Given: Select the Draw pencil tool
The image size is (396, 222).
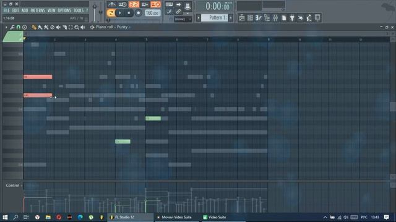Looking at the screenshot, I should click(34, 27).
